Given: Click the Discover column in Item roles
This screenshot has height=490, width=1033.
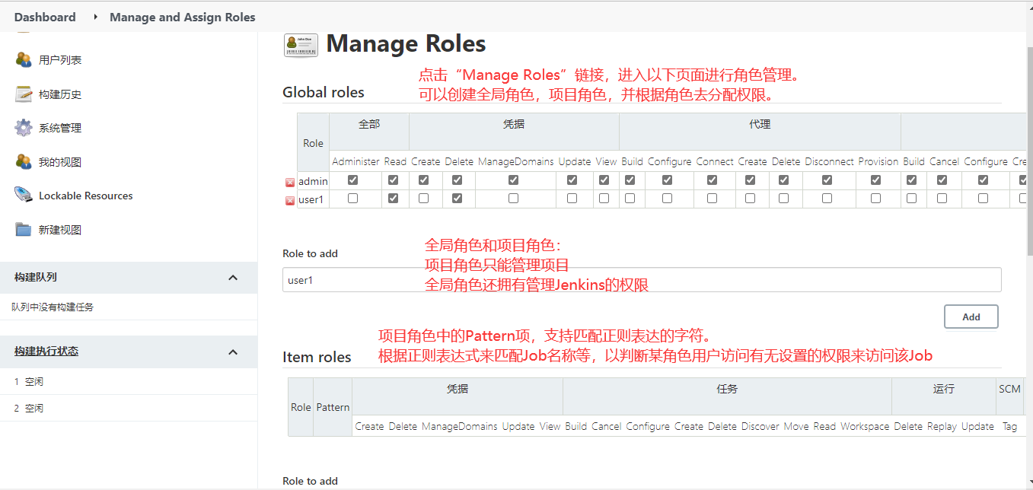Looking at the screenshot, I should click(x=760, y=427).
